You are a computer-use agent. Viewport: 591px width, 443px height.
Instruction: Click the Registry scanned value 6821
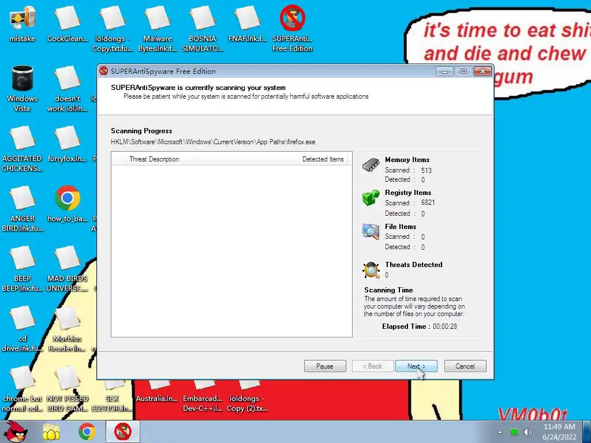tap(428, 202)
